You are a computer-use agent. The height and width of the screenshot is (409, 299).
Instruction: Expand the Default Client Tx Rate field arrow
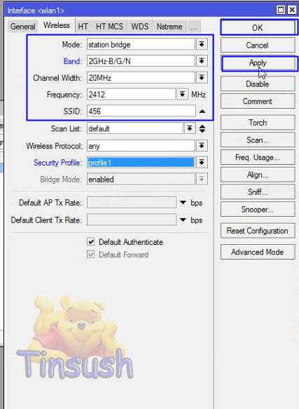pyautogui.click(x=183, y=220)
